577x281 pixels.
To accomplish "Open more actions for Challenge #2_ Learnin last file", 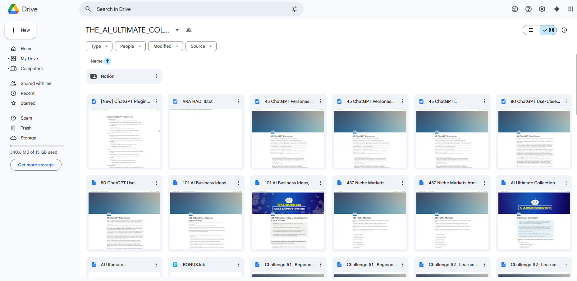I will tap(566, 265).
